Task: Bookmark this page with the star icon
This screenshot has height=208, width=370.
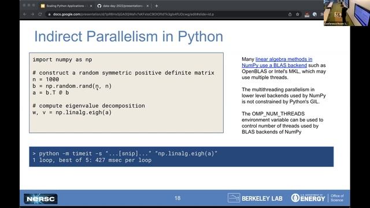Action: 298,14
